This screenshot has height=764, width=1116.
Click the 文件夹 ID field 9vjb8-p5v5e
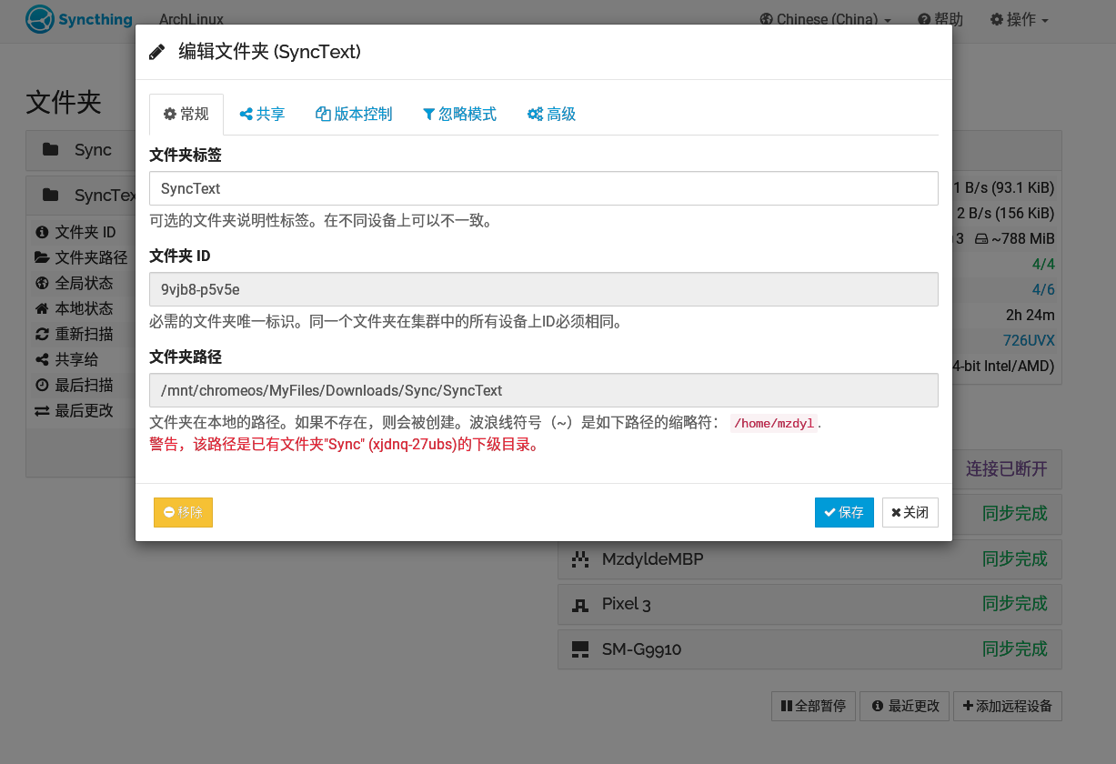point(544,289)
